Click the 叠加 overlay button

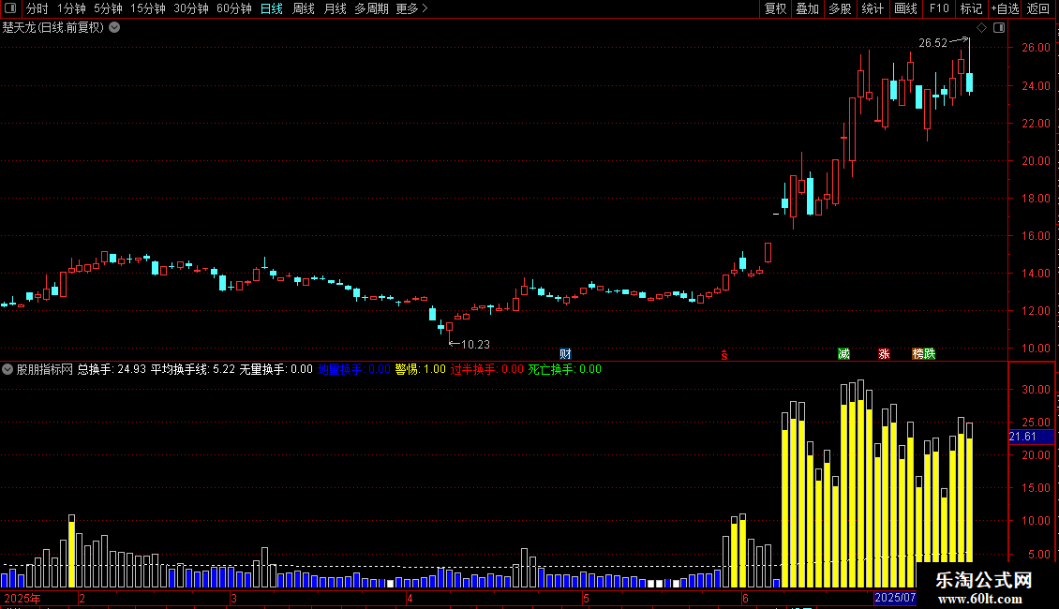click(808, 8)
